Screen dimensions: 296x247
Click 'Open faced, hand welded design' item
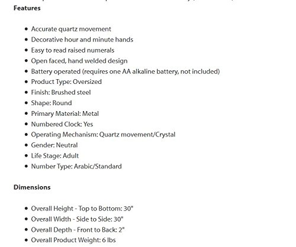pyautogui.click(x=79, y=61)
